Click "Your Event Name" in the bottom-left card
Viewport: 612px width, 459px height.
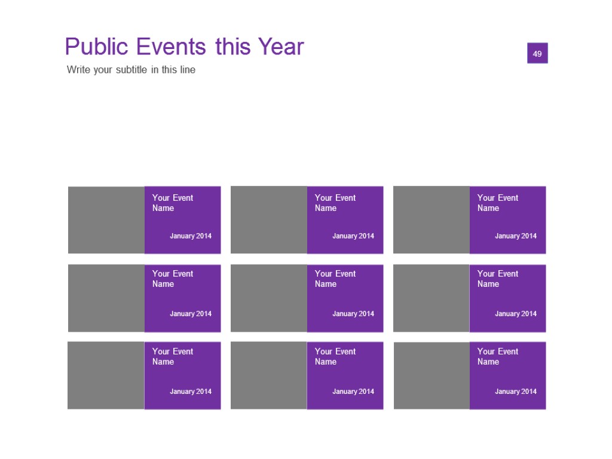point(172,357)
